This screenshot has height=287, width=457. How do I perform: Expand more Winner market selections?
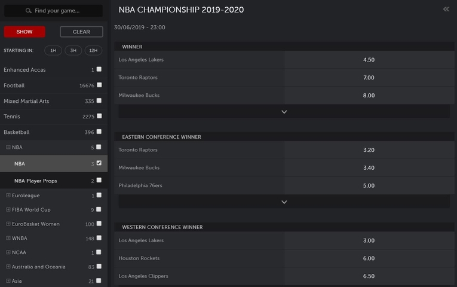284,112
